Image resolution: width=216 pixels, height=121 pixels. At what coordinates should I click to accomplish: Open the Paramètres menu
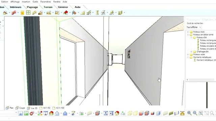46,2
